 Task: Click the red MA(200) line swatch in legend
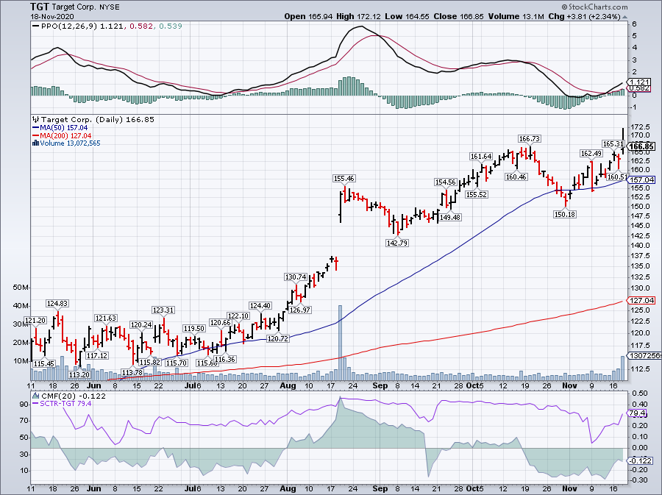coord(36,136)
